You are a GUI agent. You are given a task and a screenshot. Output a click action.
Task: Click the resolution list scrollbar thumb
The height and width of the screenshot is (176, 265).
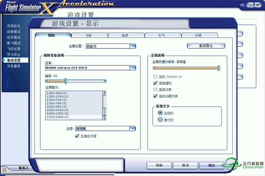105,111
